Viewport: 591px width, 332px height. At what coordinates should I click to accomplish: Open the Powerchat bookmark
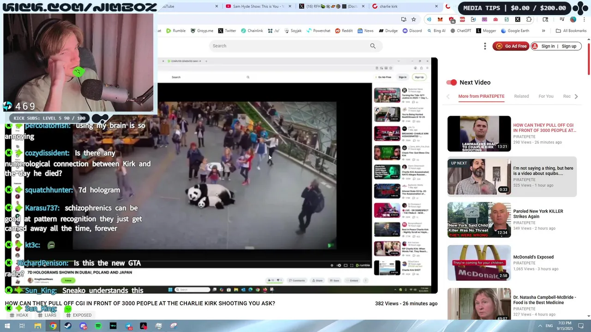[318, 31]
